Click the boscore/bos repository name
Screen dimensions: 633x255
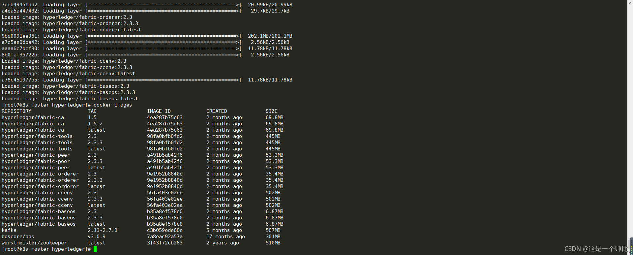tap(18, 237)
